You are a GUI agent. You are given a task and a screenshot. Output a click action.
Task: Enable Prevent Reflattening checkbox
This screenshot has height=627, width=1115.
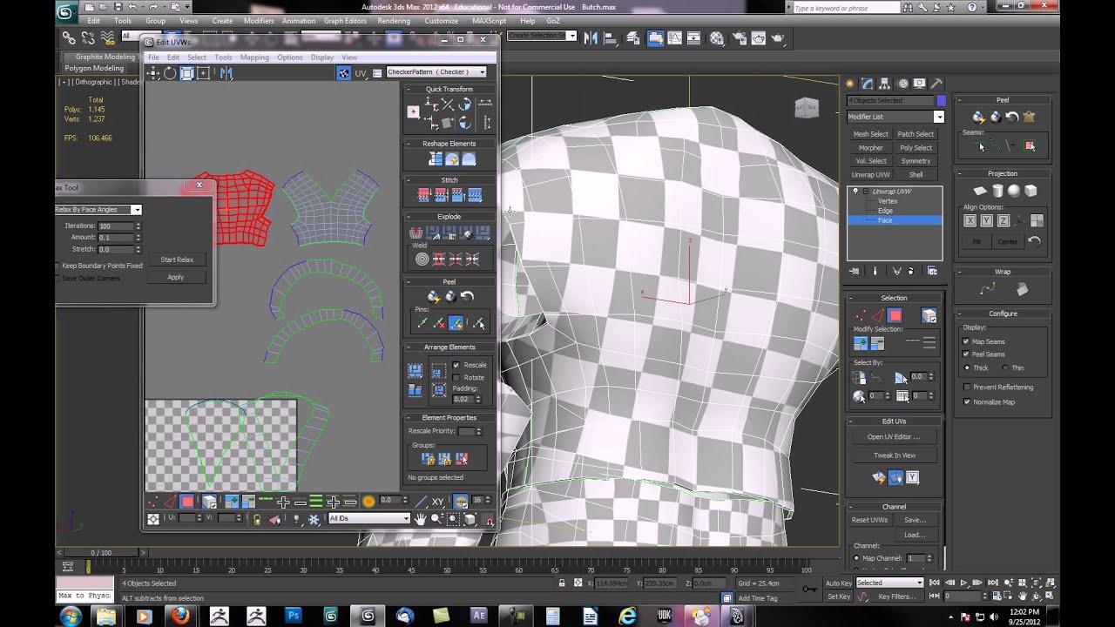966,387
